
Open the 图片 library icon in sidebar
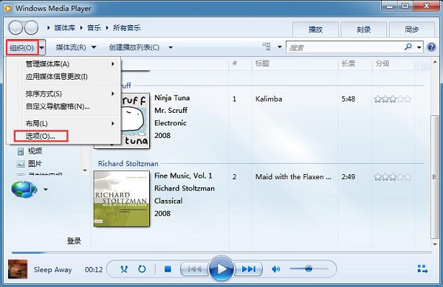coord(21,164)
